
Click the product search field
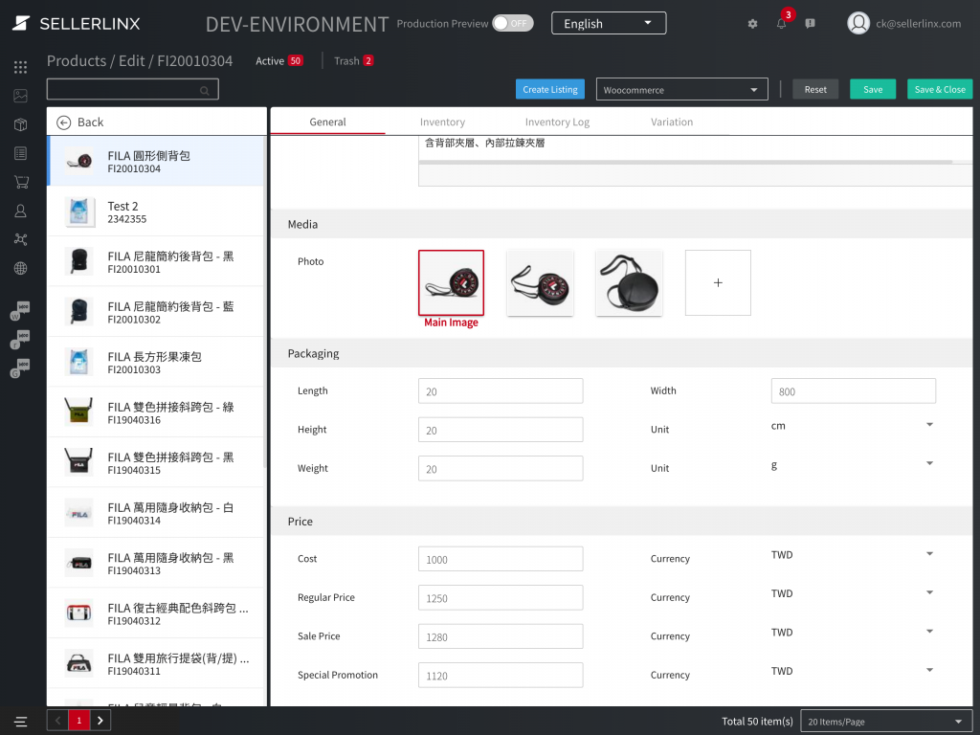pos(132,89)
